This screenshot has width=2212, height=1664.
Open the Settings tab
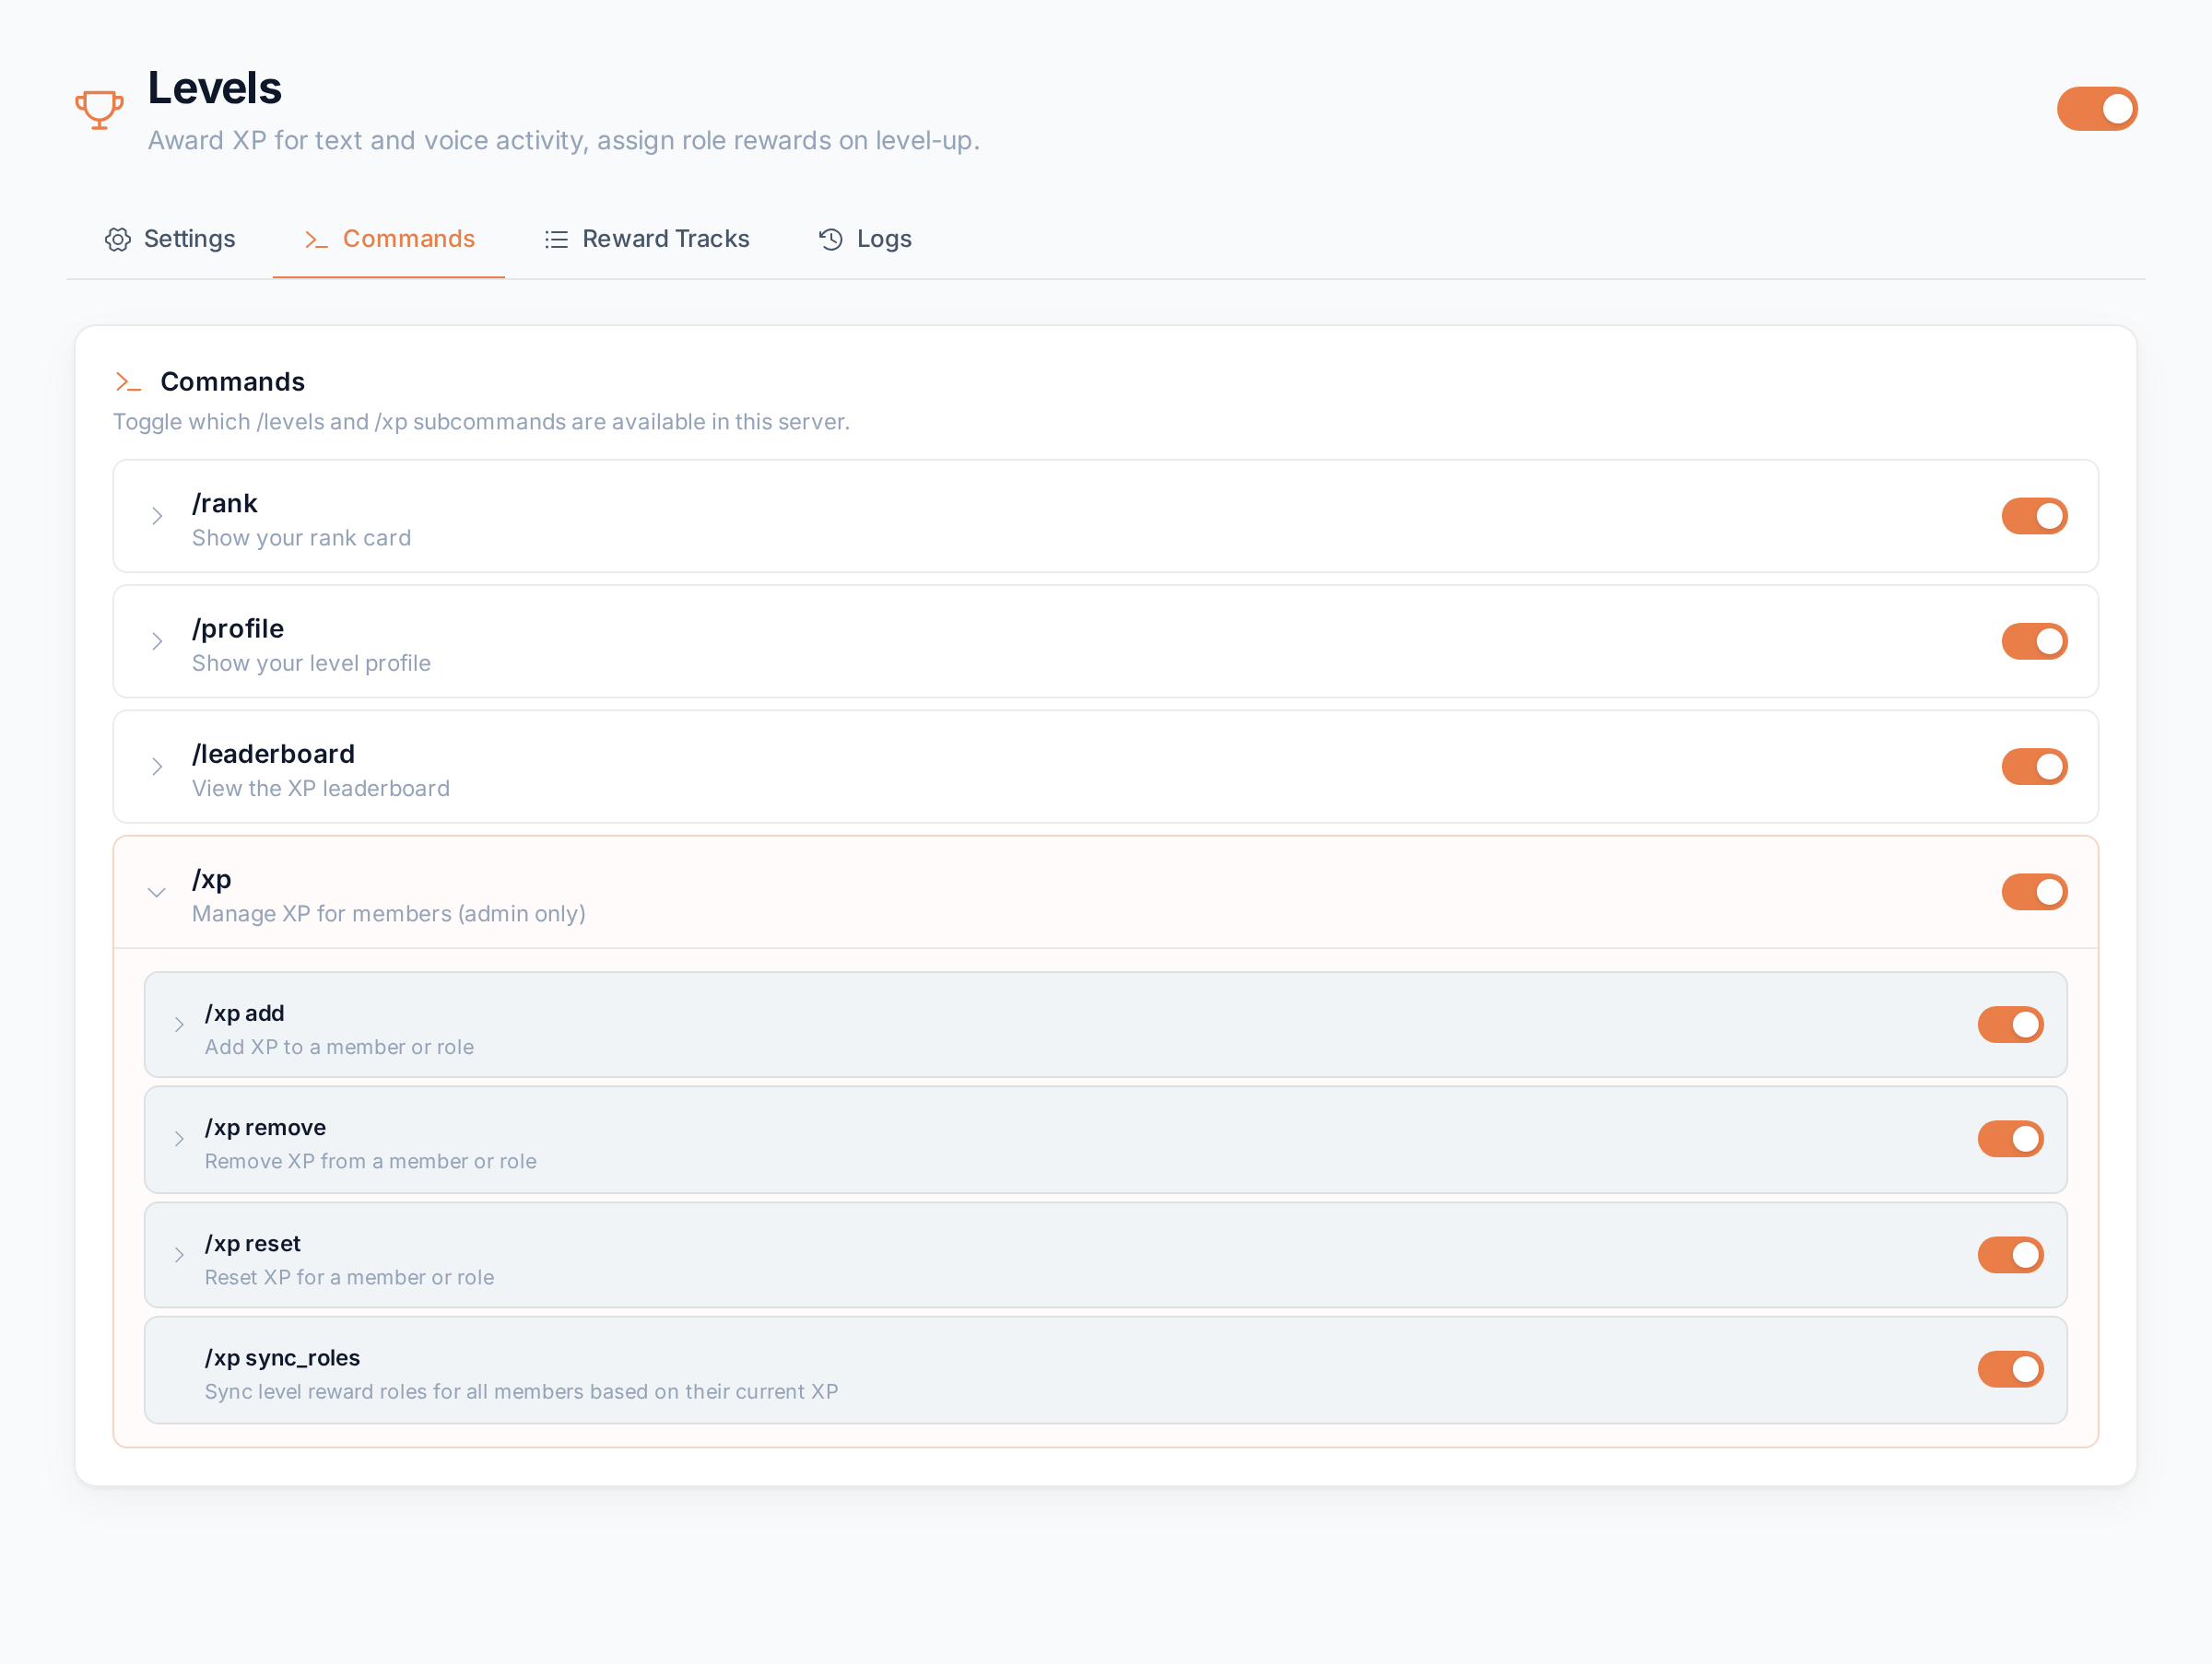click(170, 239)
